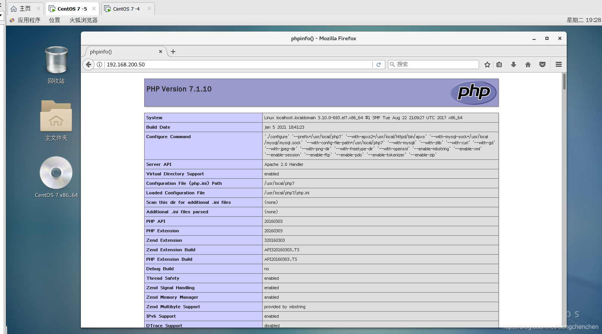Open Firefox hamburger menu
Screen dimensions: 602x334
(559, 65)
